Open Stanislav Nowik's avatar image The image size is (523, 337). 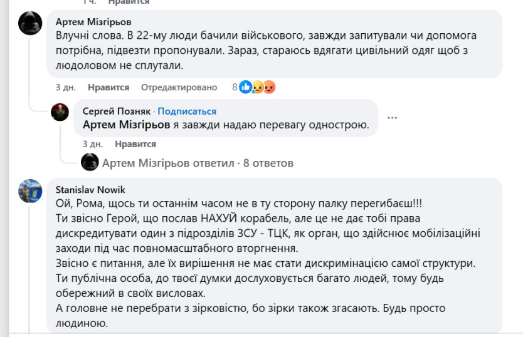30,191
